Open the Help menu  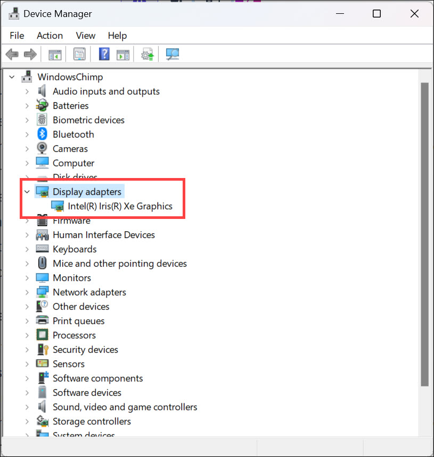(117, 36)
